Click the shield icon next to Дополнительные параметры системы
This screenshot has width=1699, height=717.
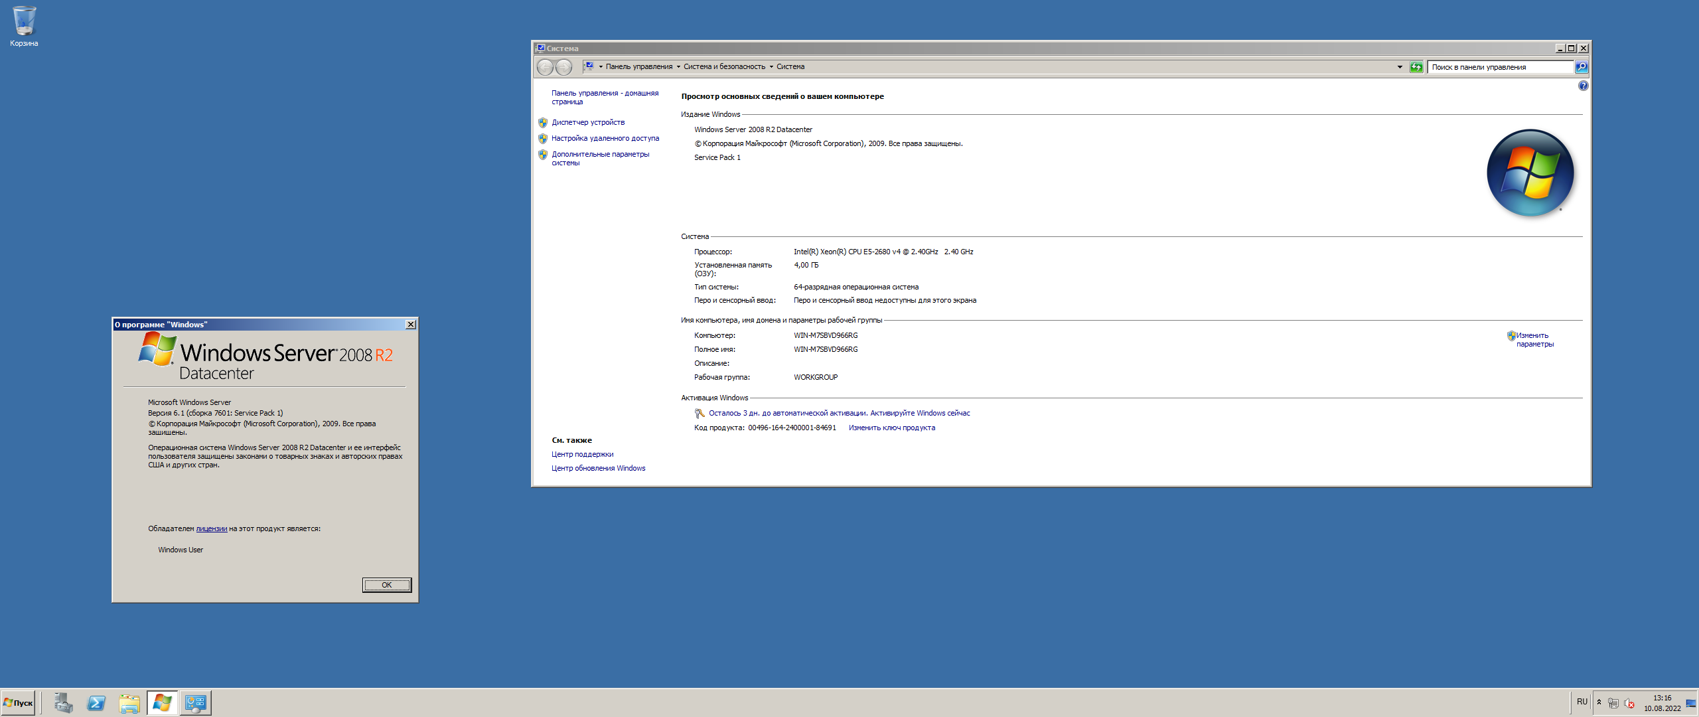click(543, 155)
